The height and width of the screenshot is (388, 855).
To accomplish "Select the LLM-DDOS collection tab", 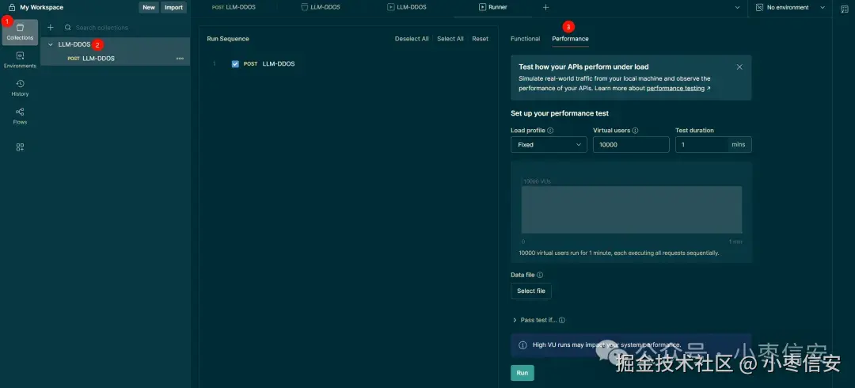I will coord(321,8).
